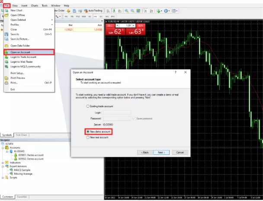Open the templates dropdown arrow
The image size is (263, 201).
[176, 11]
